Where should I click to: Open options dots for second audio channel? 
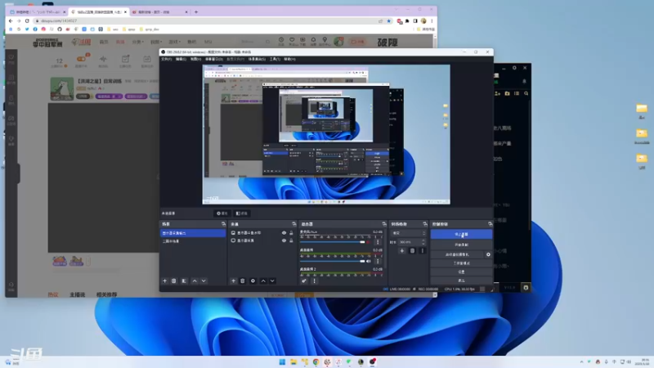378,261
